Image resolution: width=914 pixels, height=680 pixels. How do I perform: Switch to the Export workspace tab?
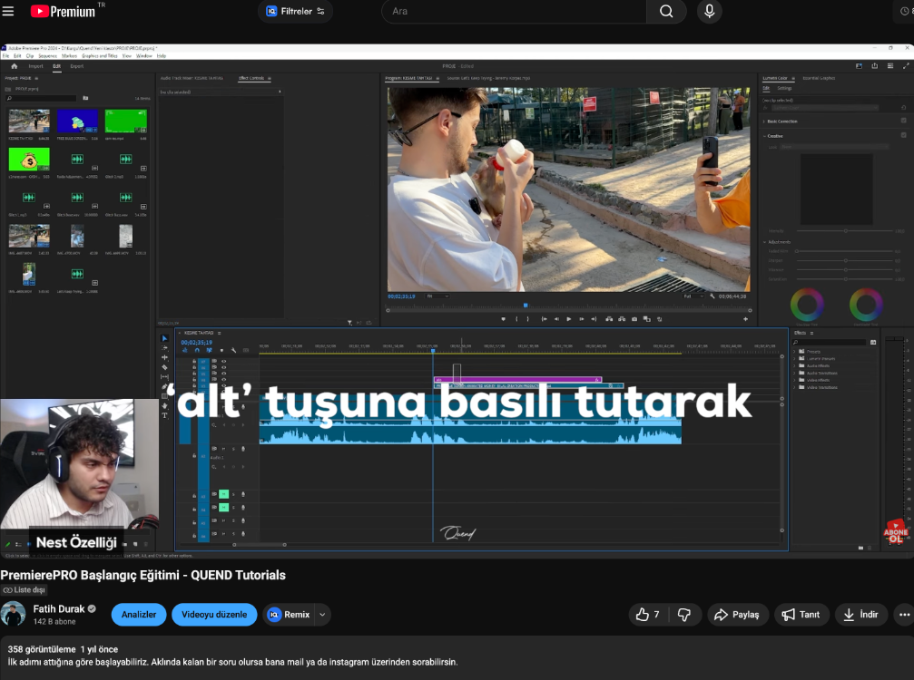(x=77, y=66)
